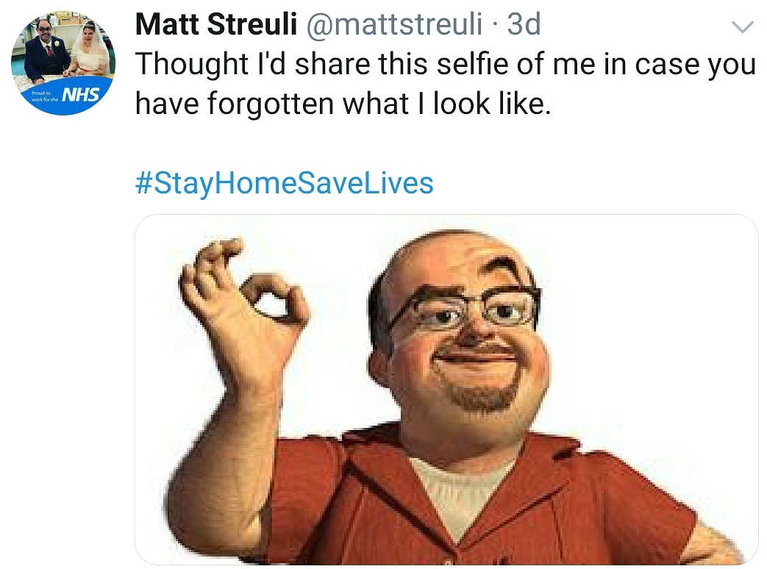
Task: Click the Matt Streuli display name
Action: click(x=215, y=24)
